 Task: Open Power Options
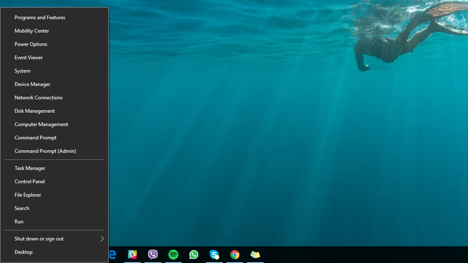point(31,44)
